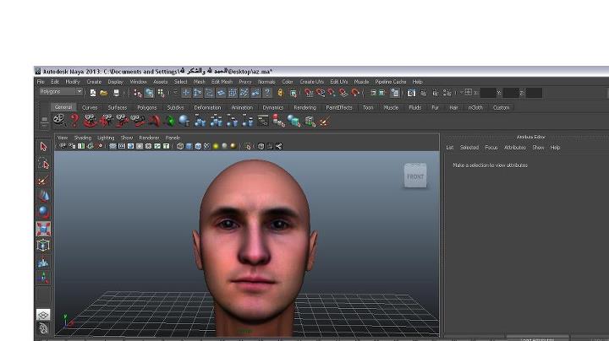Click the red question mark shelf icon
This screenshot has height=341, width=609.
[x=74, y=121]
